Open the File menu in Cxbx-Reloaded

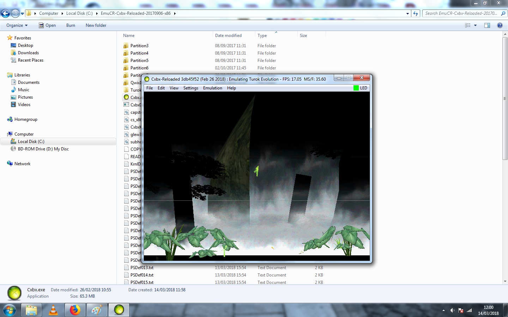(150, 88)
